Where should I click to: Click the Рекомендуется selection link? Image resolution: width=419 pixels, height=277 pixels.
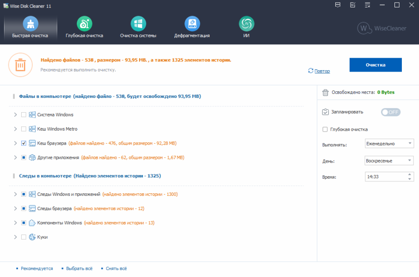coord(37,269)
